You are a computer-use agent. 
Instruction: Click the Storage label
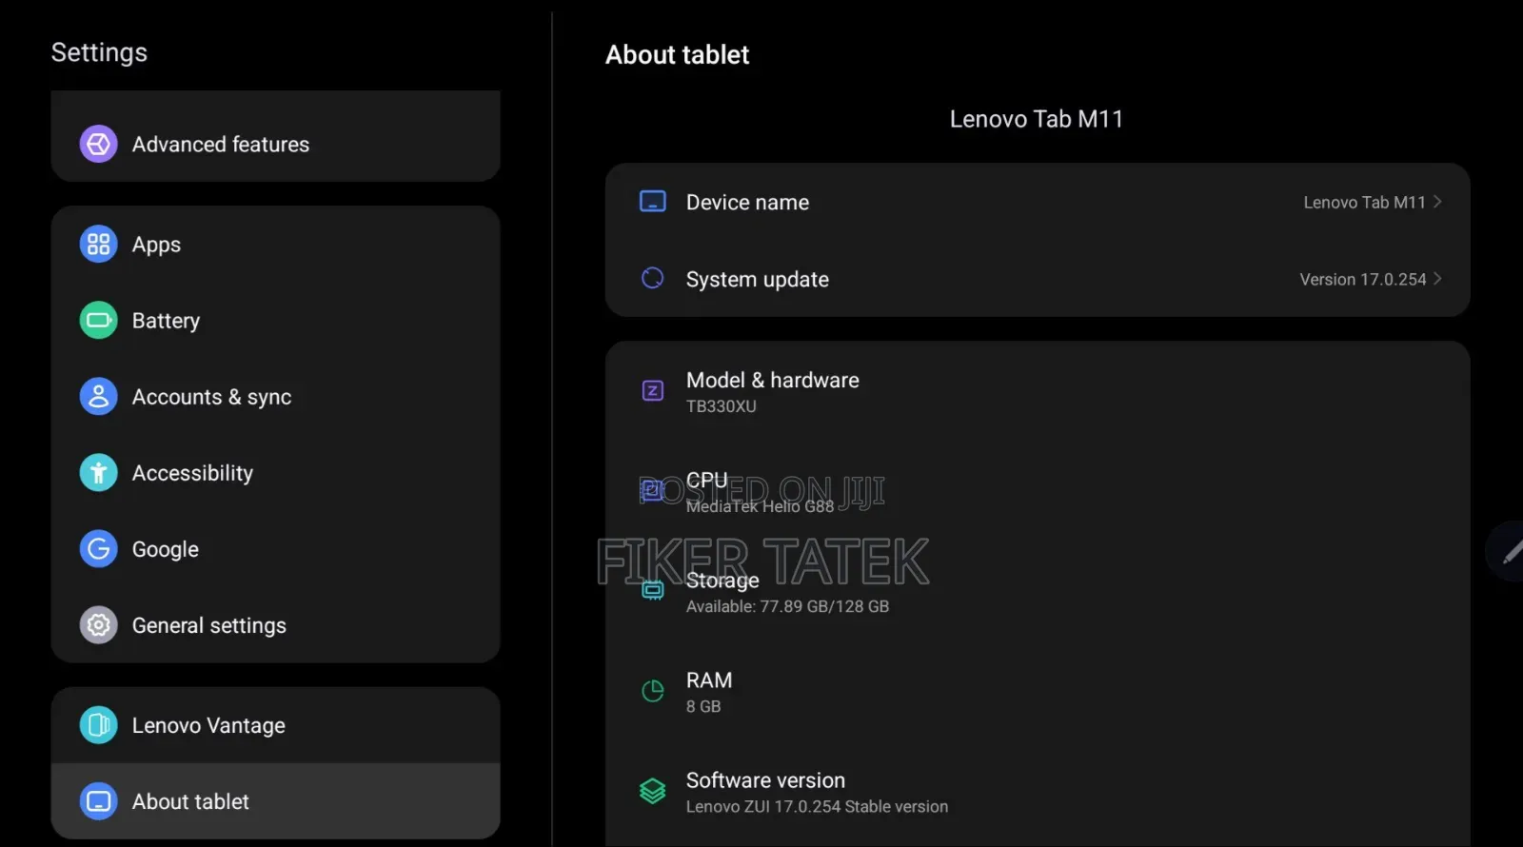(722, 581)
